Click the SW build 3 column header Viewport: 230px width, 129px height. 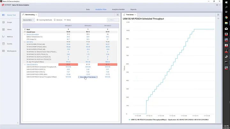pyautogui.click(x=108, y=26)
